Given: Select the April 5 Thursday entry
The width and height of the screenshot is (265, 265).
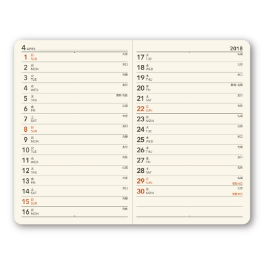Looking at the screenshot, I should tap(75, 98).
